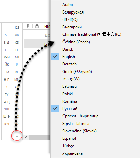
Task: Choose Srpski - latinica option
Action: point(95,124)
